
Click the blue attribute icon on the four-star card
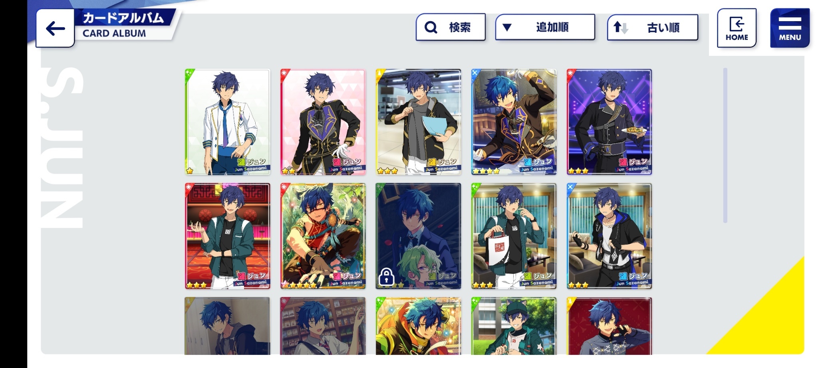point(476,73)
